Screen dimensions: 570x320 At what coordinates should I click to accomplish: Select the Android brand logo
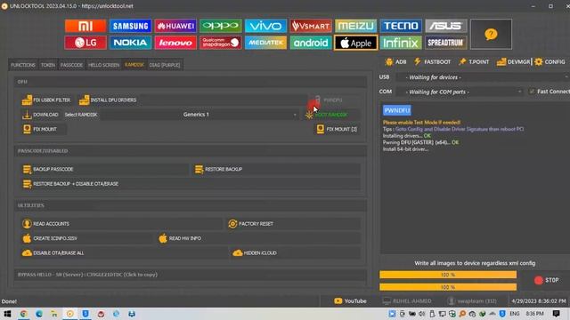[311, 43]
